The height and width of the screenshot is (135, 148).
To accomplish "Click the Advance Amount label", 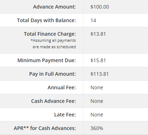I will coord(54,7).
